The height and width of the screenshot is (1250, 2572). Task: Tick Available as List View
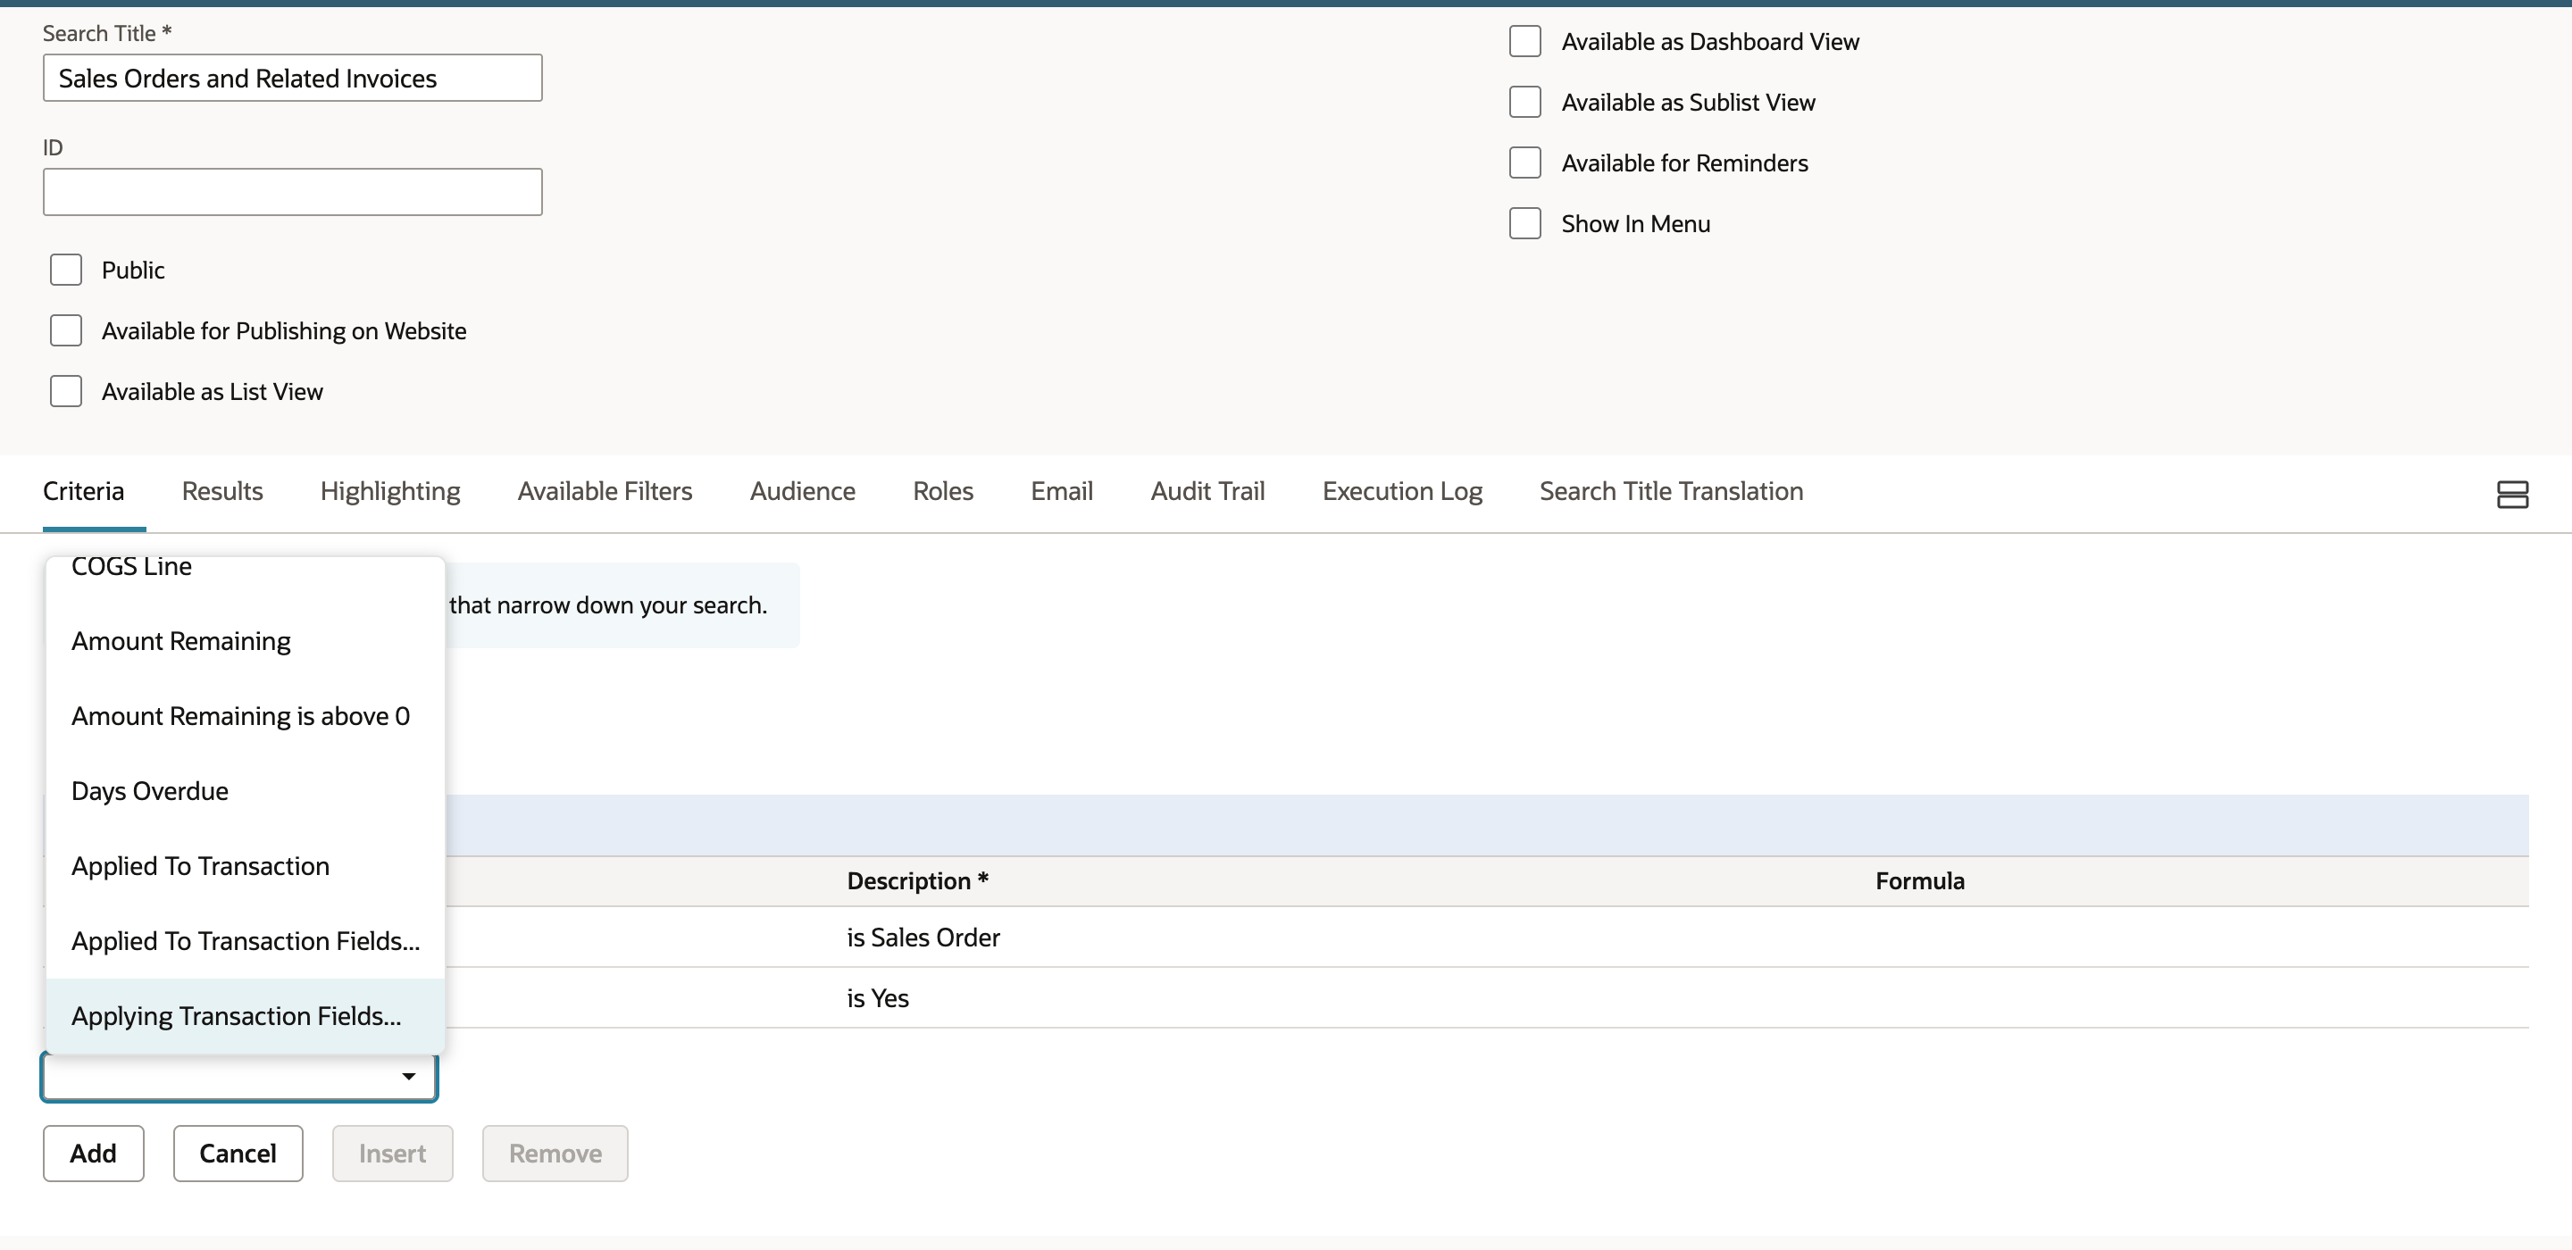[66, 391]
